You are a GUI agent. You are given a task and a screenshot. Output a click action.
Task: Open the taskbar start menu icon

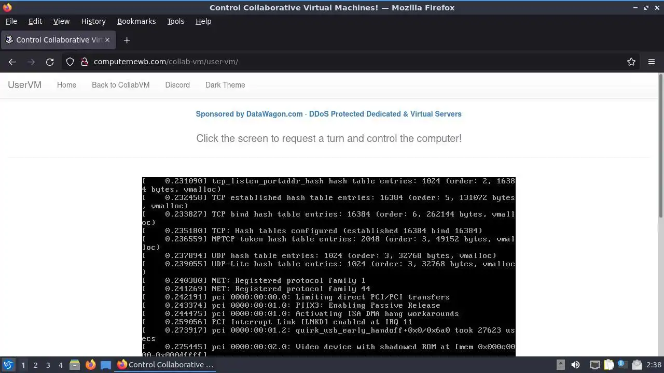click(8, 365)
